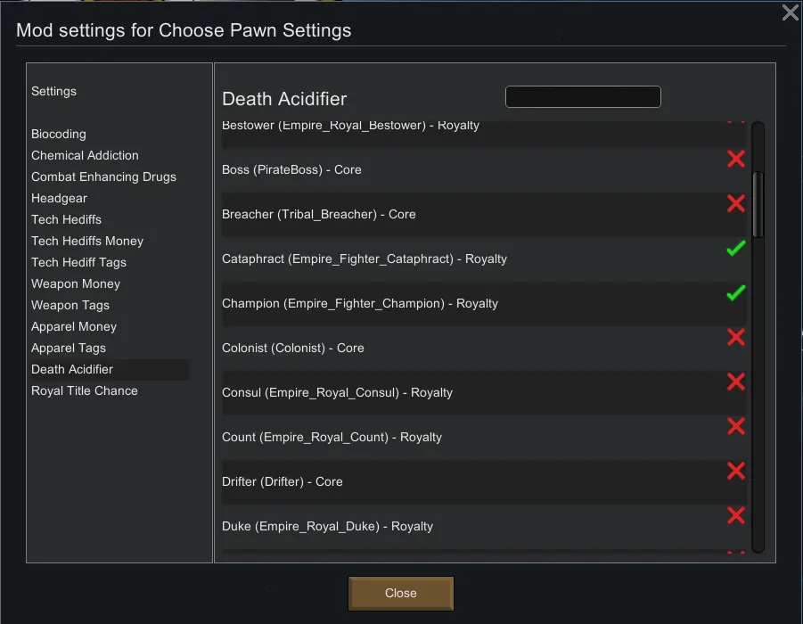Viewport: 803px width, 624px height.
Task: Disable the green checkmark for Cataphract
Action: coord(735,250)
